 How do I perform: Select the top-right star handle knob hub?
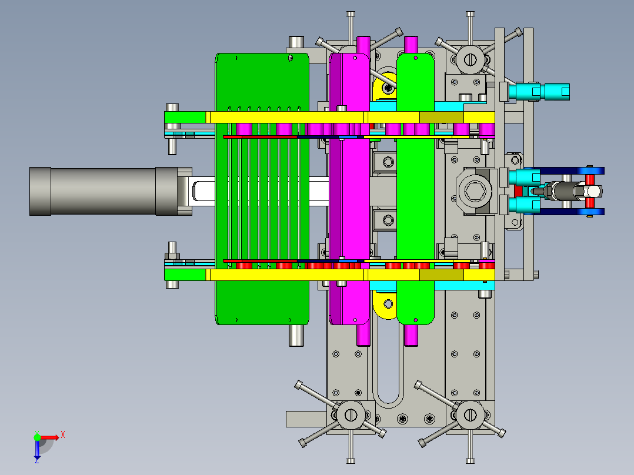pyautogui.click(x=470, y=60)
